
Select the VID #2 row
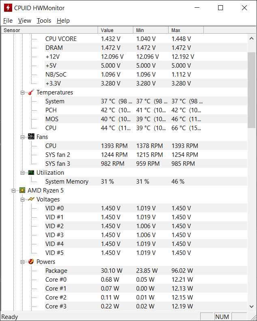click(146, 226)
